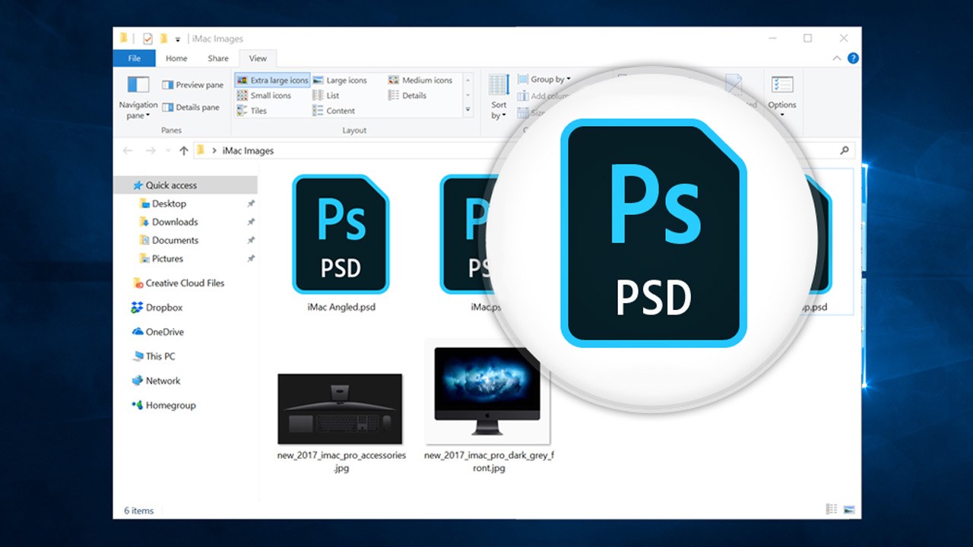This screenshot has width=973, height=547.
Task: Switch folder layout to Extra large icons
Action: click(272, 79)
